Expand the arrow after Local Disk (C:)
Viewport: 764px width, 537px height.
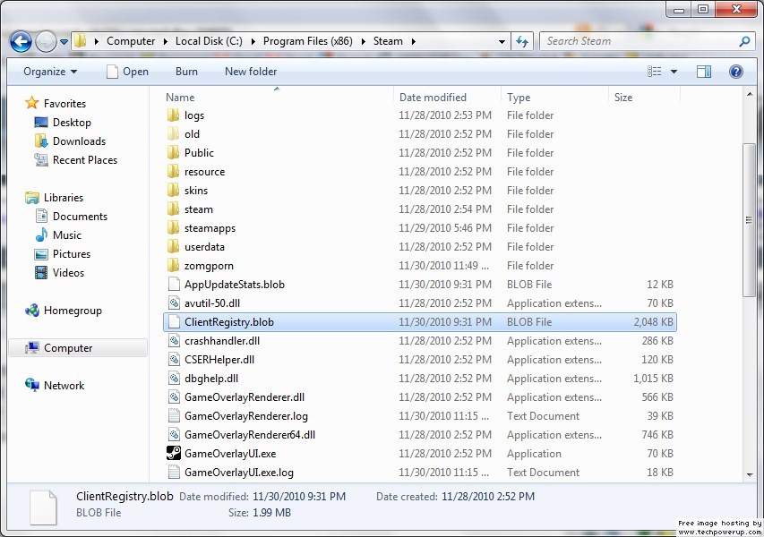pyautogui.click(x=253, y=41)
